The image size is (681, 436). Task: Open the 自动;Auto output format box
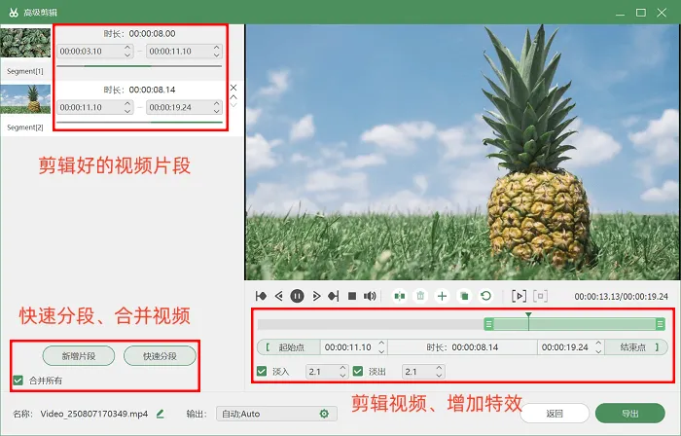(x=276, y=414)
